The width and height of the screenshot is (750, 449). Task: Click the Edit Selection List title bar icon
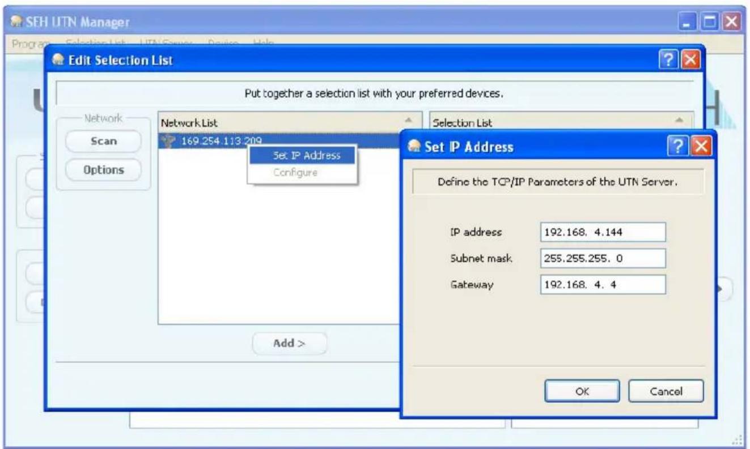tap(58, 61)
